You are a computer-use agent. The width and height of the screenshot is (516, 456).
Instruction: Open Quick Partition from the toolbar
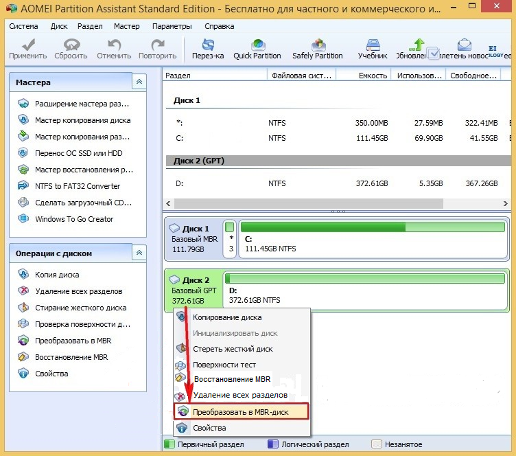(x=257, y=49)
